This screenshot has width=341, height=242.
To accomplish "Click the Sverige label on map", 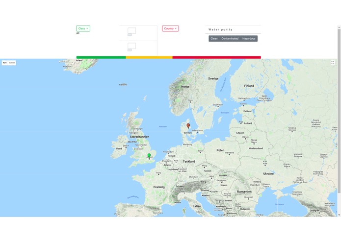I will 213,78.
